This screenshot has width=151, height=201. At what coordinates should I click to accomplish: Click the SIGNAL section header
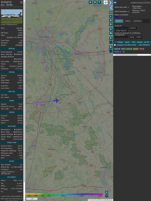pos(12,72)
